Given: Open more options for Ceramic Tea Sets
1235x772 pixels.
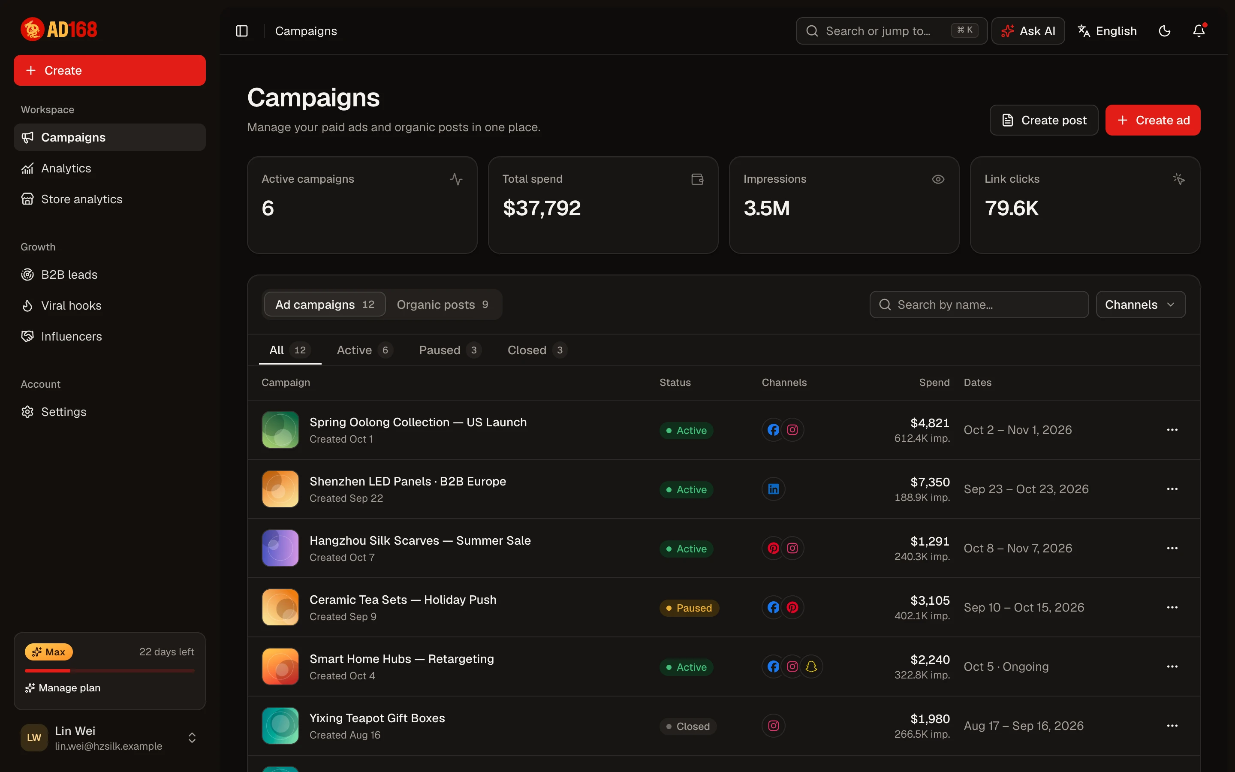Looking at the screenshot, I should pos(1172,608).
